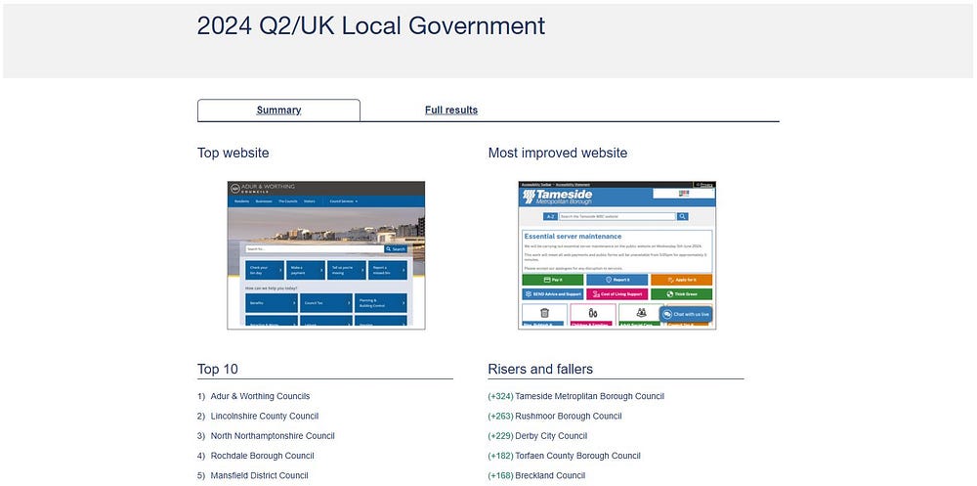Open North Northamptonshire Council entry
Screen dimensions: 977x486
273,436
